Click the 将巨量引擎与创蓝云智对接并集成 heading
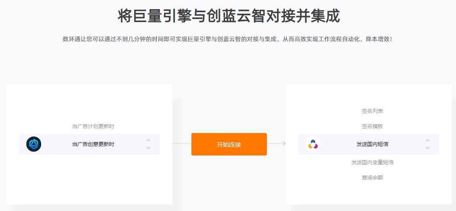Viewport: 456px width, 211px height. 229,16
